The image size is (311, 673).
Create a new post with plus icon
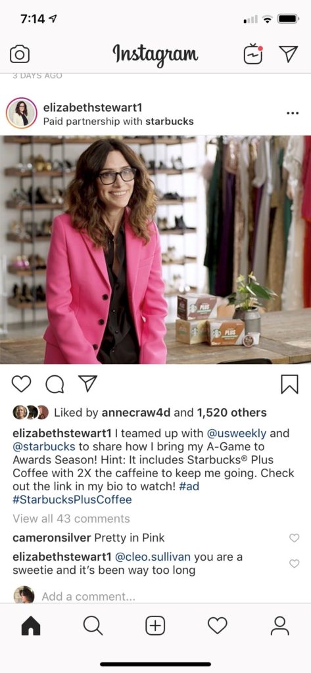pyautogui.click(x=155, y=626)
